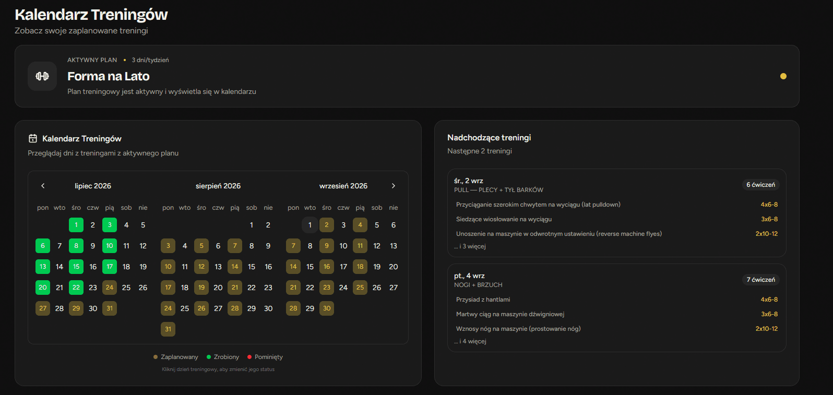833x395 pixels.
Task: Select completed day 22 in lipiec 2026
Action: coord(76,288)
